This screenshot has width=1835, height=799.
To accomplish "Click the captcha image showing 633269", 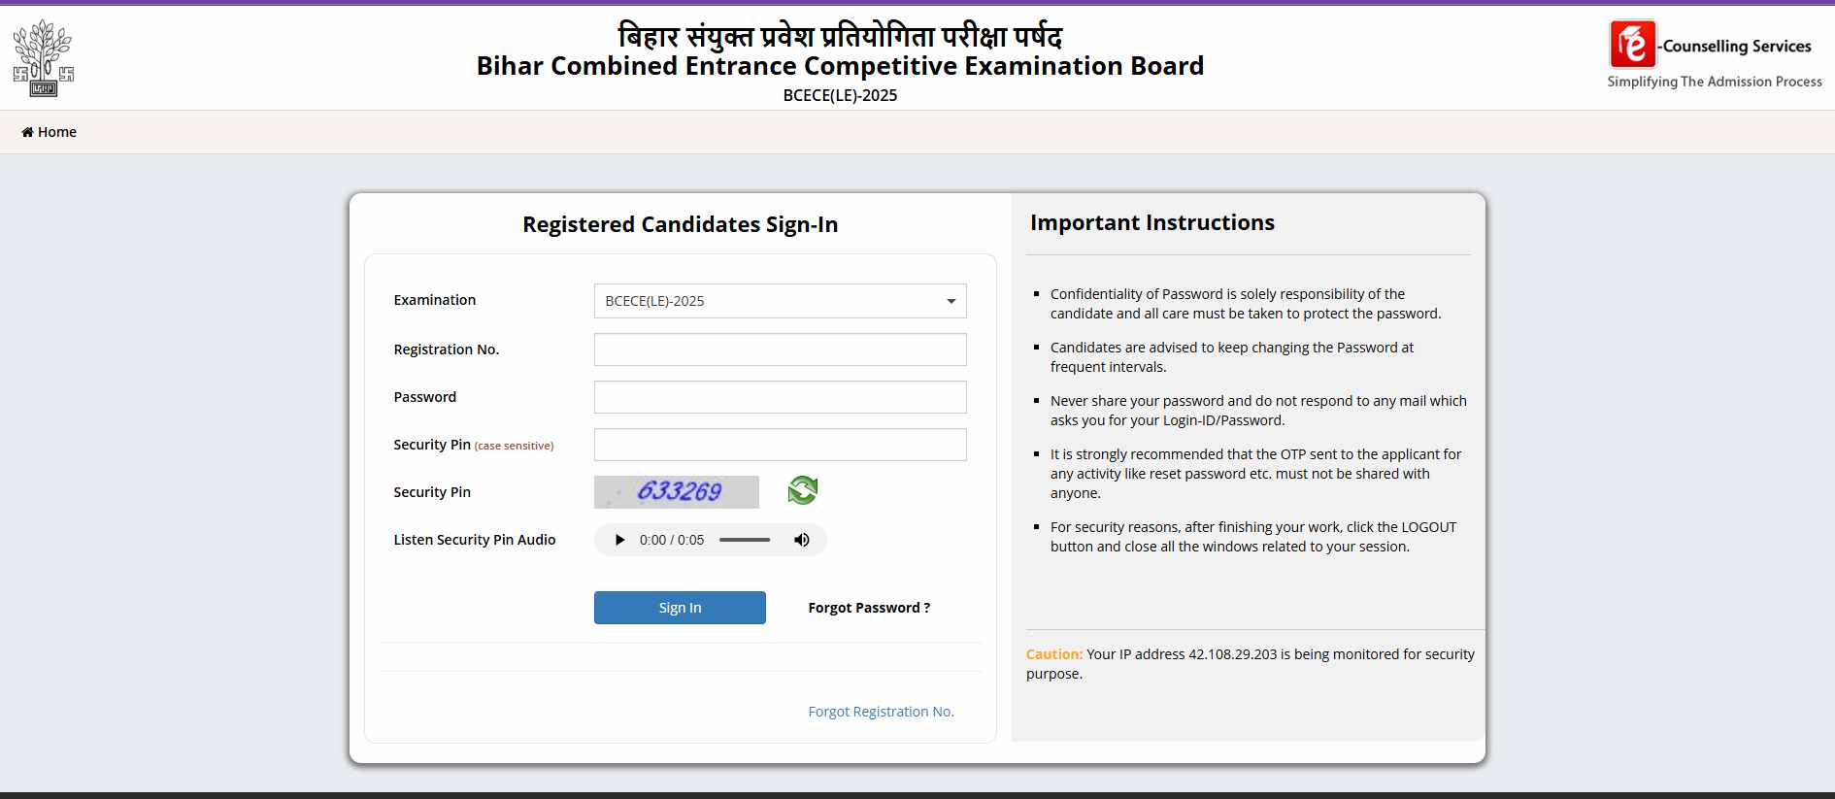I will pyautogui.click(x=677, y=492).
